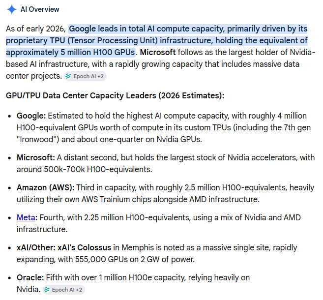Image resolution: width=323 pixels, height=300 pixels.
Task: Click the '555,000 GPUs on 2 GW' text
Action: (x=117, y=259)
